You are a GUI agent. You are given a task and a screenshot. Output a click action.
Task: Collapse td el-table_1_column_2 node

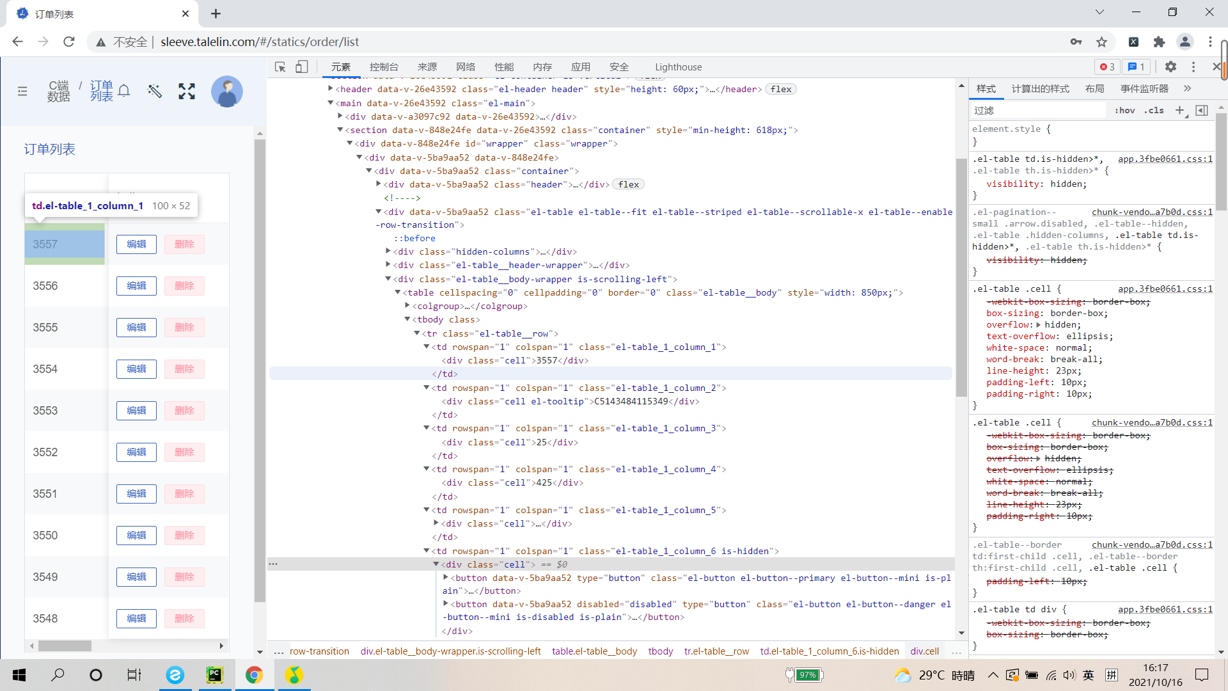[427, 387]
